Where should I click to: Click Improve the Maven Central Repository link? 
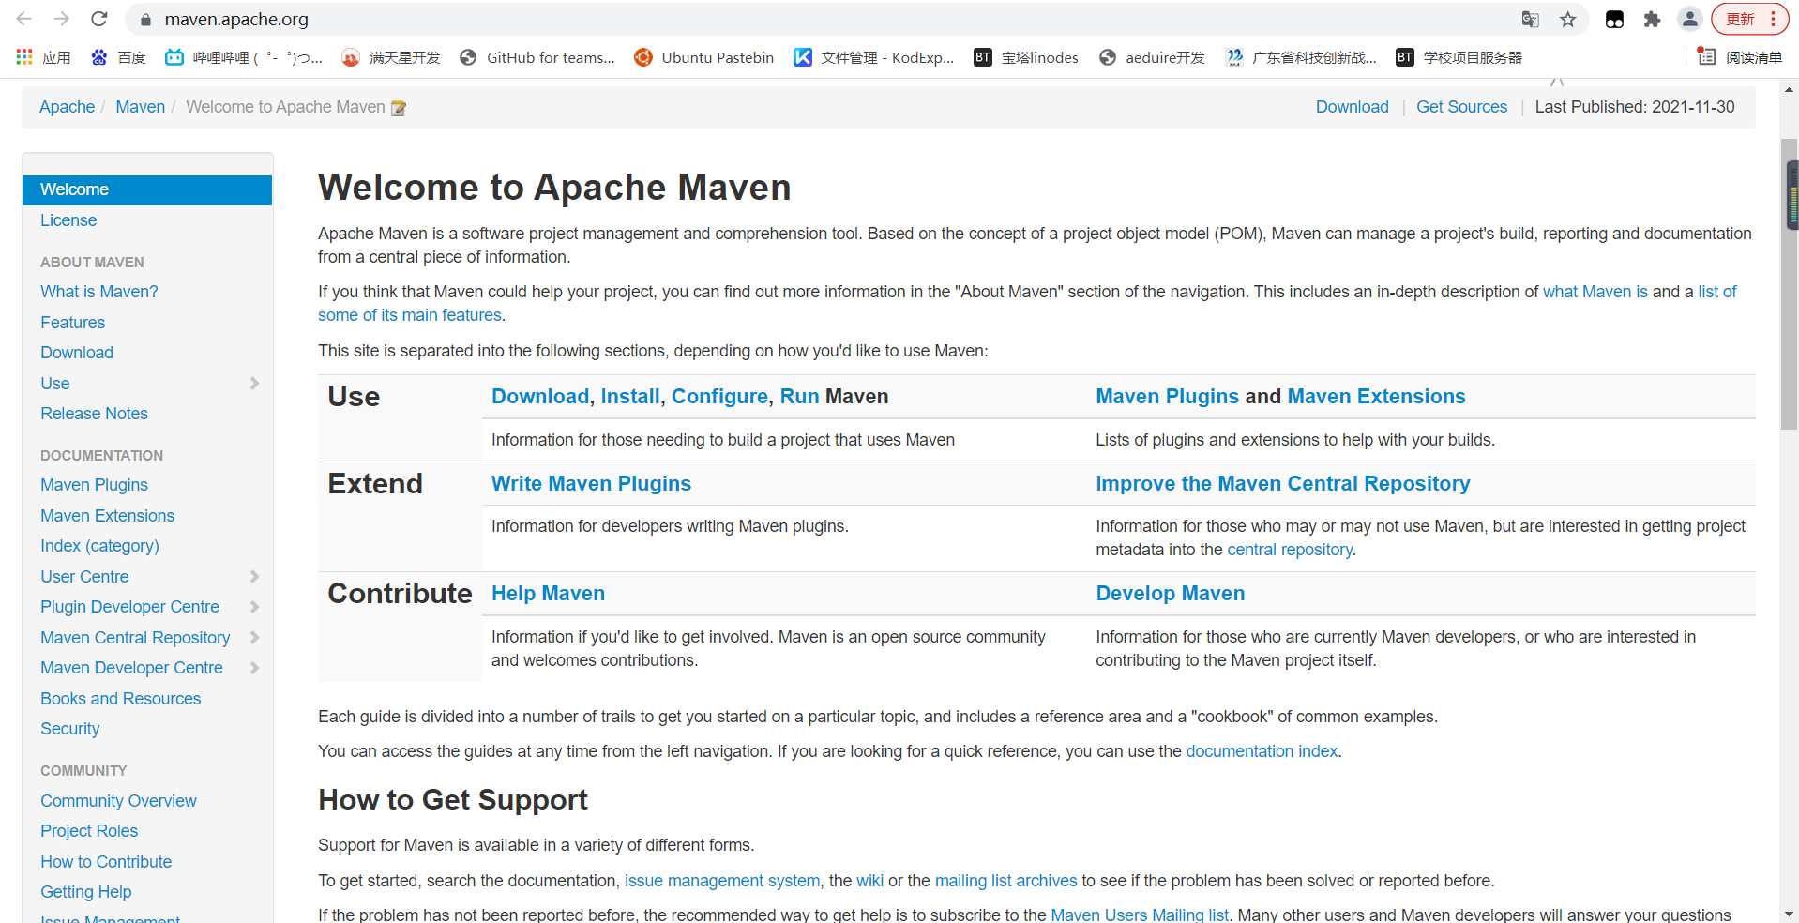coord(1283,484)
